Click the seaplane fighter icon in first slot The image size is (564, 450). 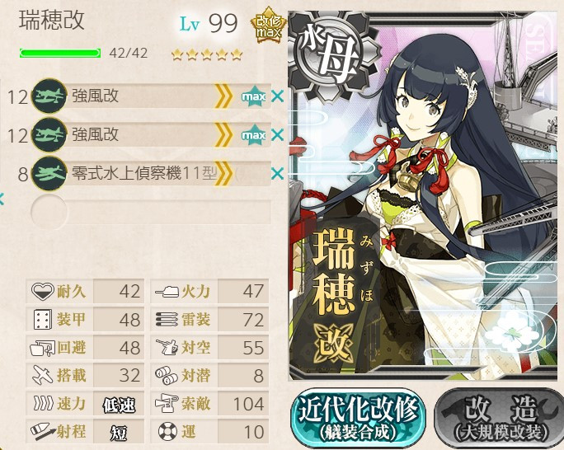[49, 96]
